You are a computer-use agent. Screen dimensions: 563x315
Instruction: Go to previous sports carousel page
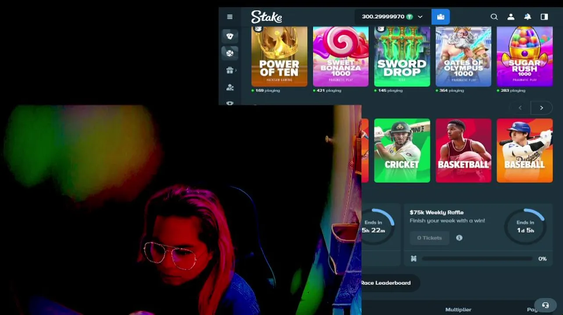520,108
